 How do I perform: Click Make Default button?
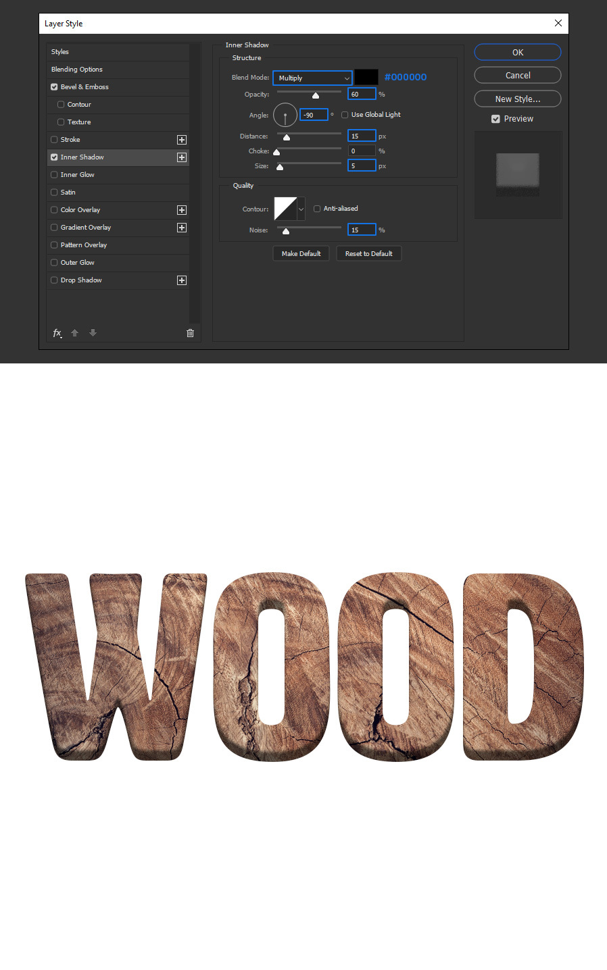coord(301,253)
